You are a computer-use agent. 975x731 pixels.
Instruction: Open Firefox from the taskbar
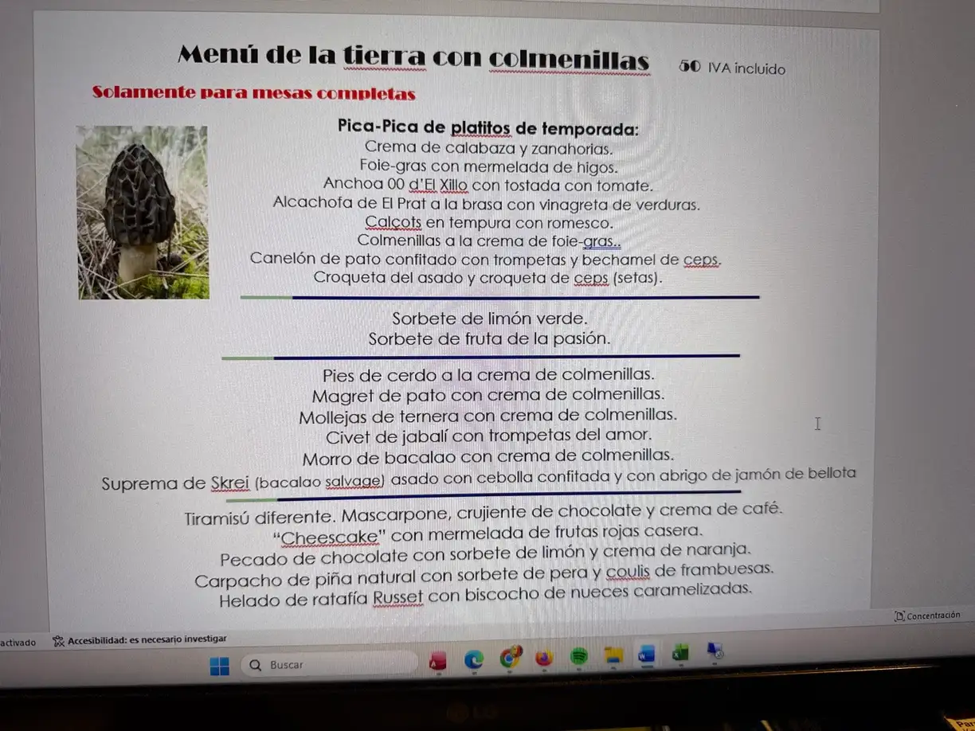(544, 658)
